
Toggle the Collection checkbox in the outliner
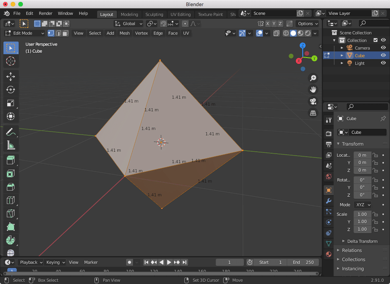point(375,40)
